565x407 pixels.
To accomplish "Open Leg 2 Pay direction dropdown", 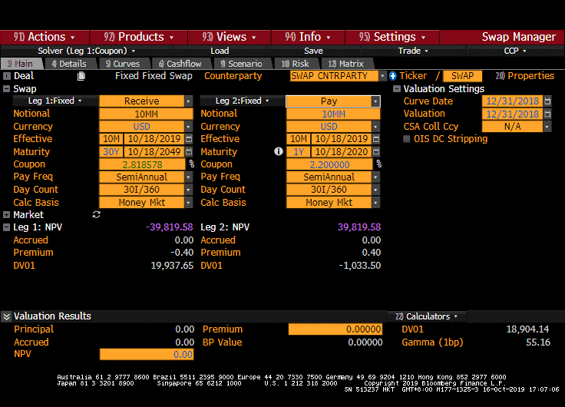I will (376, 101).
